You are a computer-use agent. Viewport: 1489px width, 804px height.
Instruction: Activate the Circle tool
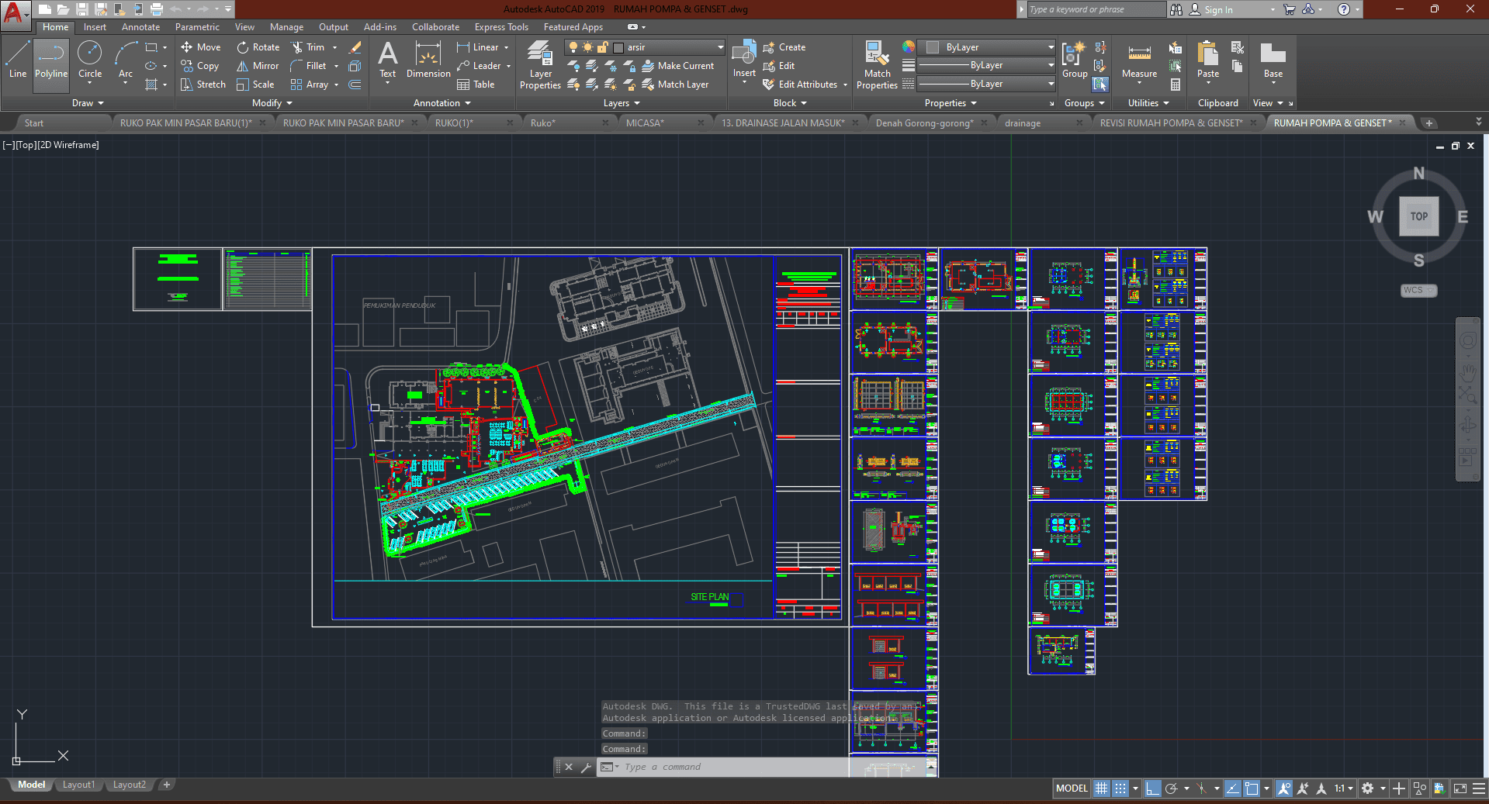[x=90, y=60]
